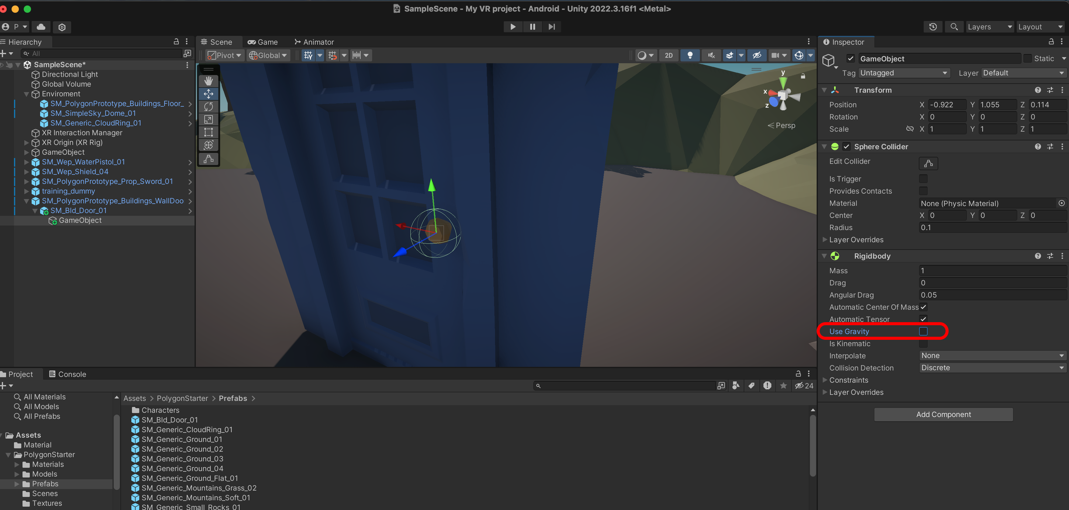Viewport: 1069px width, 510px height.
Task: Check the Is Trigger checkbox
Action: point(923,179)
